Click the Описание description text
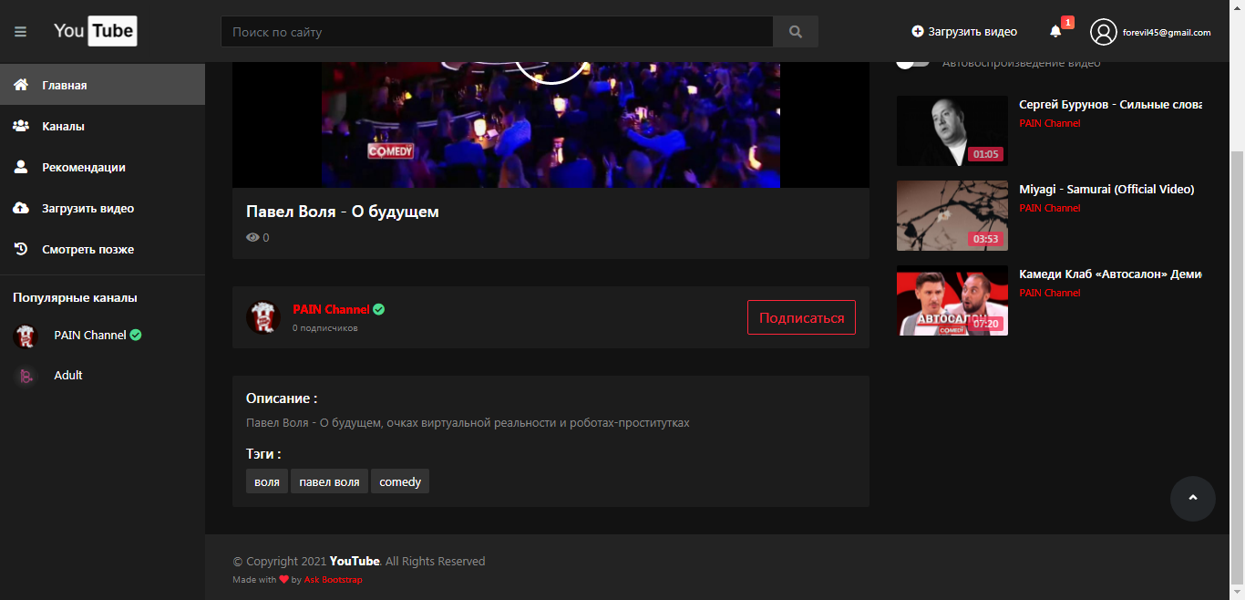Viewport: 1245px width, 600px height. (468, 423)
